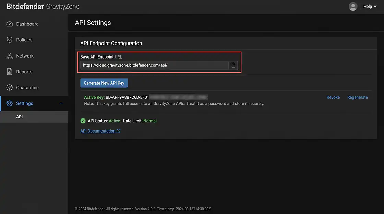Screen dimensions: 384x214
Task: Click Generate New API Key button
Action: point(104,83)
